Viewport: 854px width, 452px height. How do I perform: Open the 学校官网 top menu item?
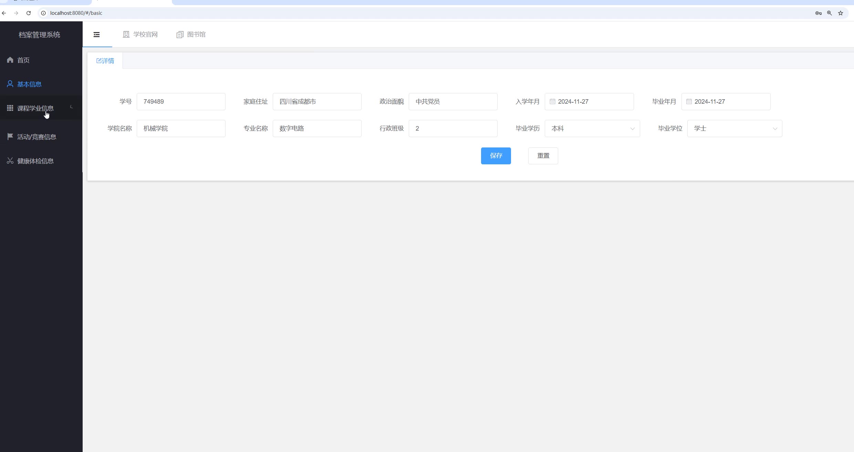140,34
